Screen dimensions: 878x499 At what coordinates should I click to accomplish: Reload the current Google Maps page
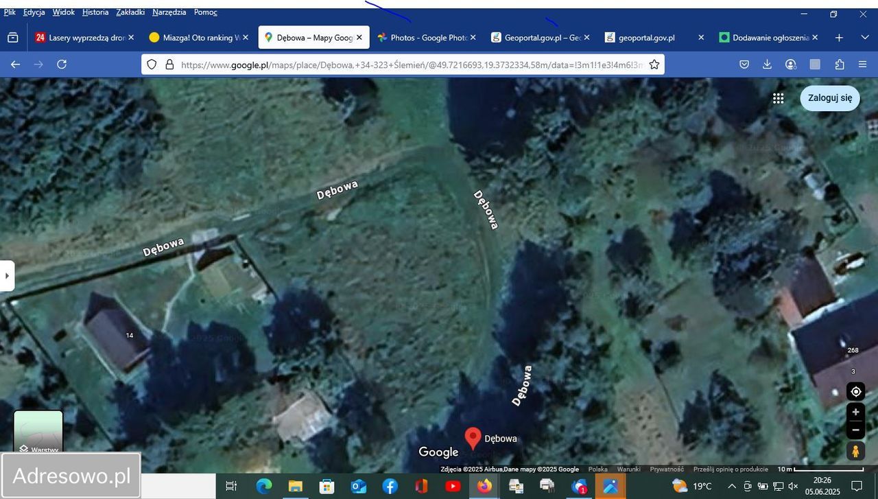[62, 64]
